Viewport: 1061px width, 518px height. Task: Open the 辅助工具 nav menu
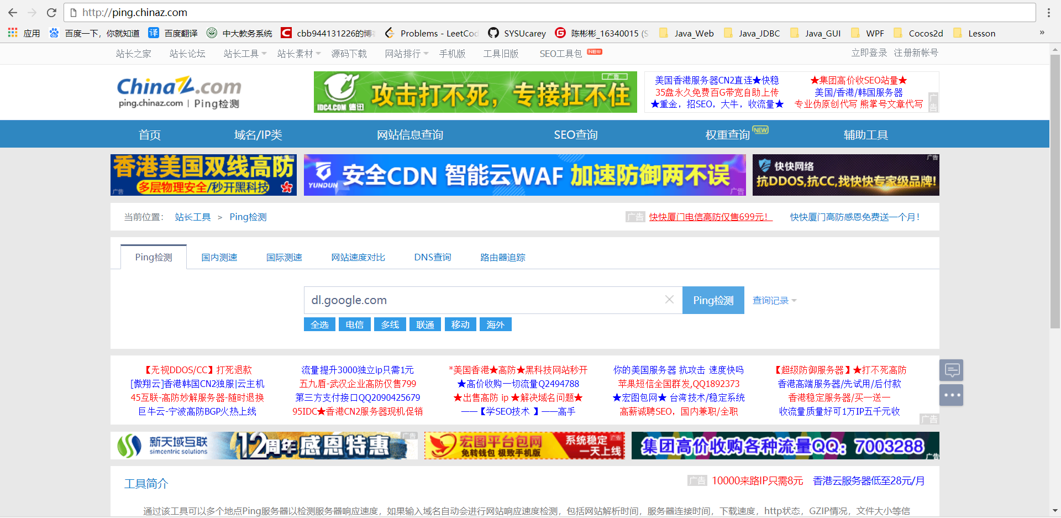tap(866, 134)
